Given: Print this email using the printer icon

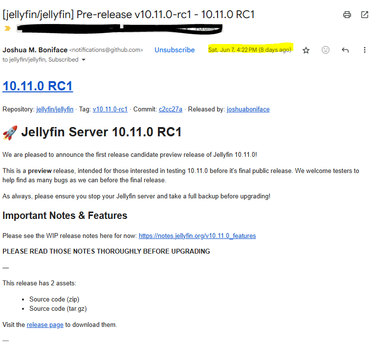Looking at the screenshot, I should [x=347, y=15].
